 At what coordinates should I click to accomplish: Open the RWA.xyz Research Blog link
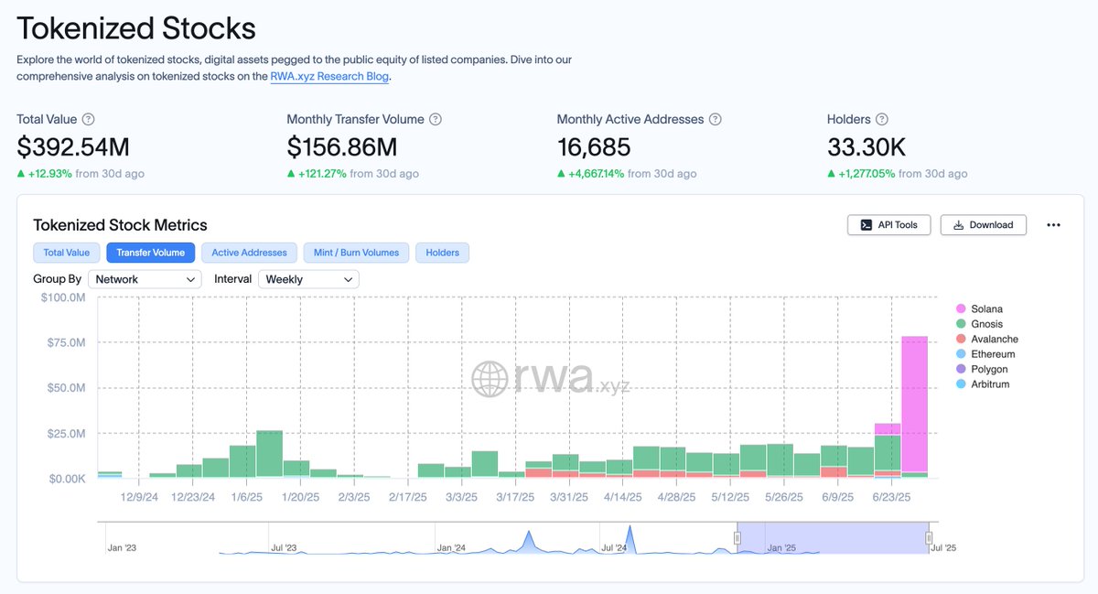(330, 77)
